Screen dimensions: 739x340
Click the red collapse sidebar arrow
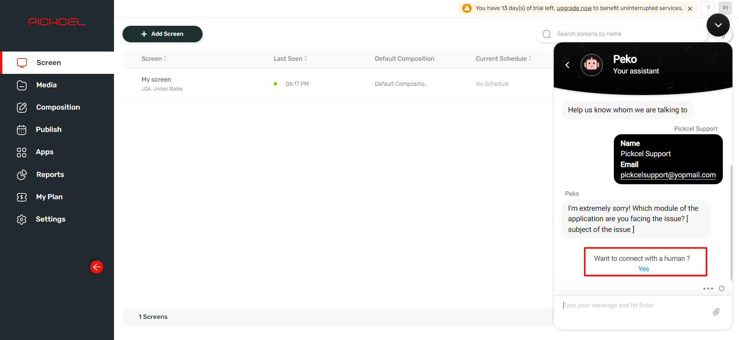click(x=97, y=267)
